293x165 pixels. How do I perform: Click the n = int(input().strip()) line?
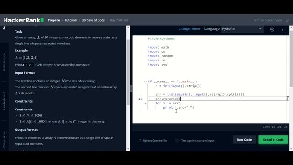click(179, 86)
